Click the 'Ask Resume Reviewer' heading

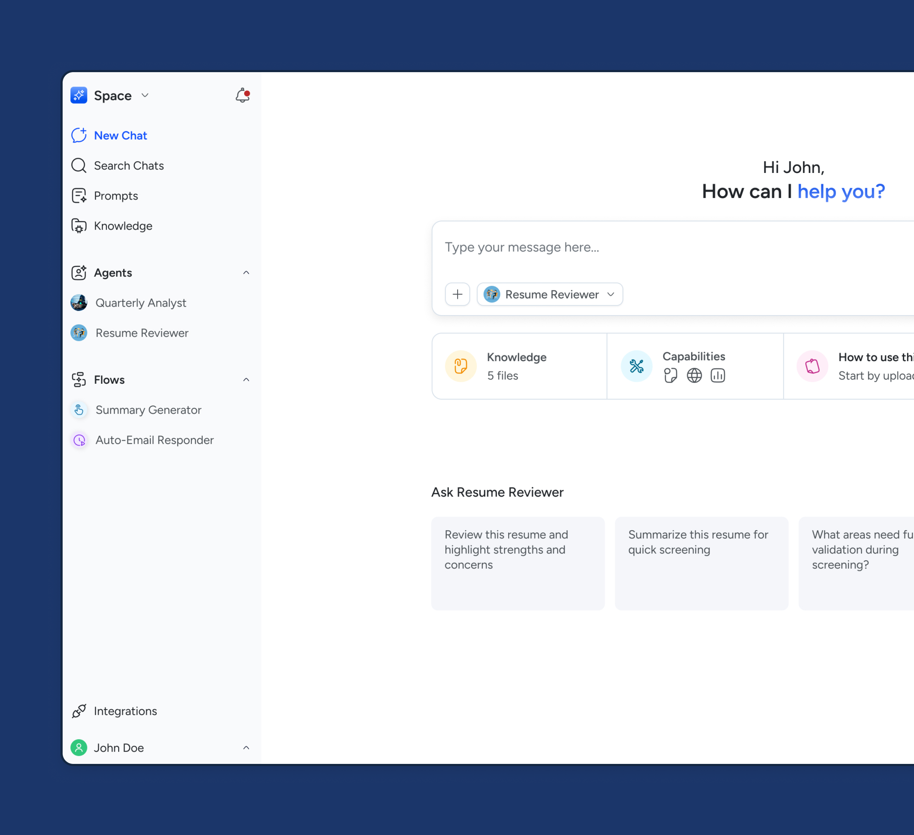498,492
